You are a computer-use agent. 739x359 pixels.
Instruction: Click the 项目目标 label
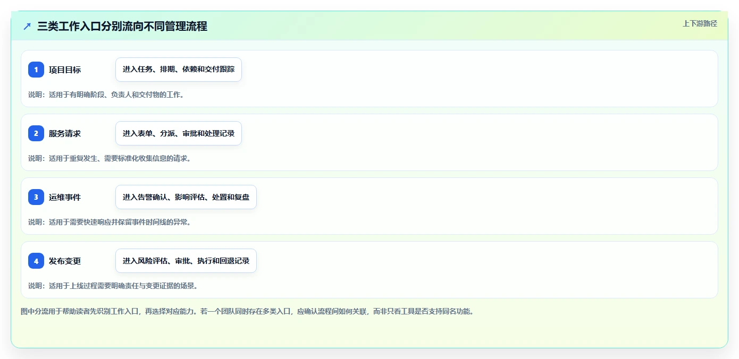pos(65,70)
